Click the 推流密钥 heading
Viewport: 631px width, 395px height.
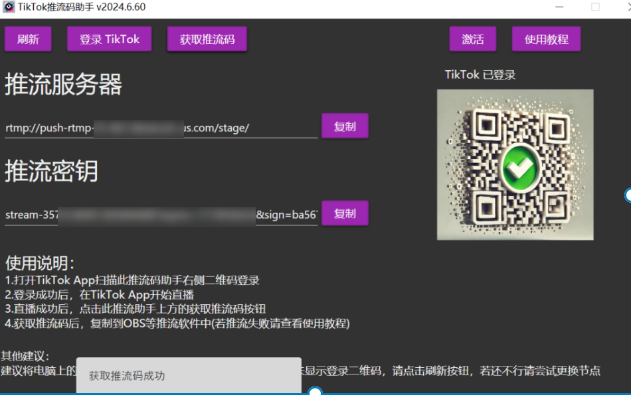[51, 172]
